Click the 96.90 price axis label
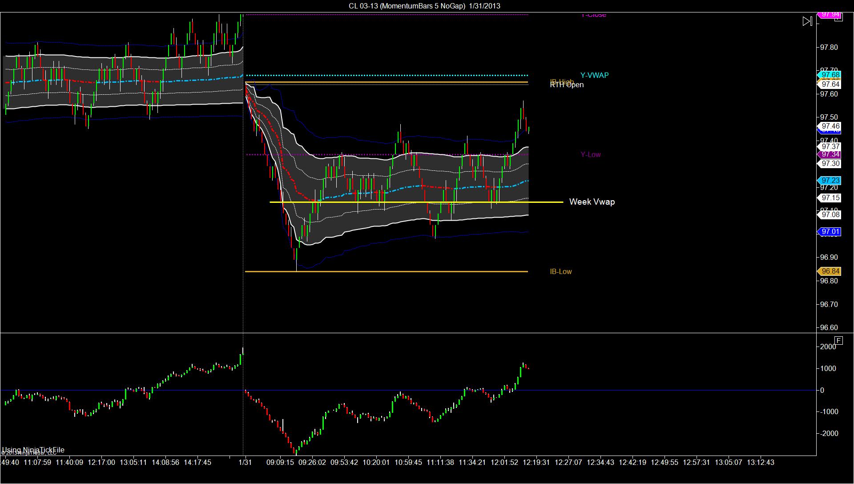Viewport: 854px width, 484px height. pyautogui.click(x=829, y=258)
